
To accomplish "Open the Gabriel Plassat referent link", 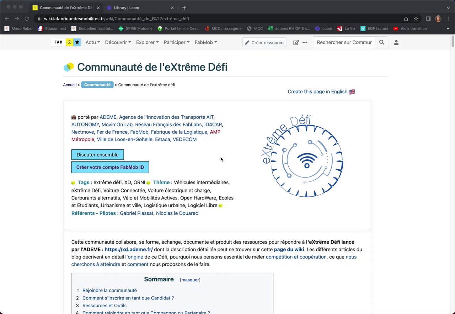I will [136, 213].
